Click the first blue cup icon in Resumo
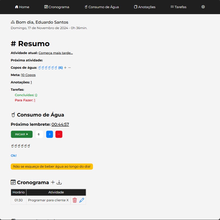The height and width of the screenshot is (220, 220). click(x=39, y=68)
